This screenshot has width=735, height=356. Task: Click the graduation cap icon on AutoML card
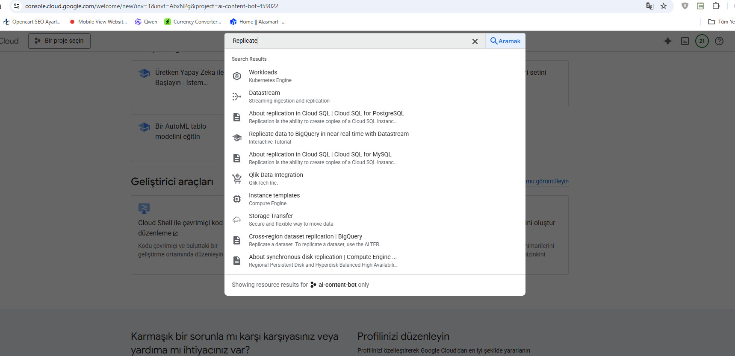click(144, 127)
